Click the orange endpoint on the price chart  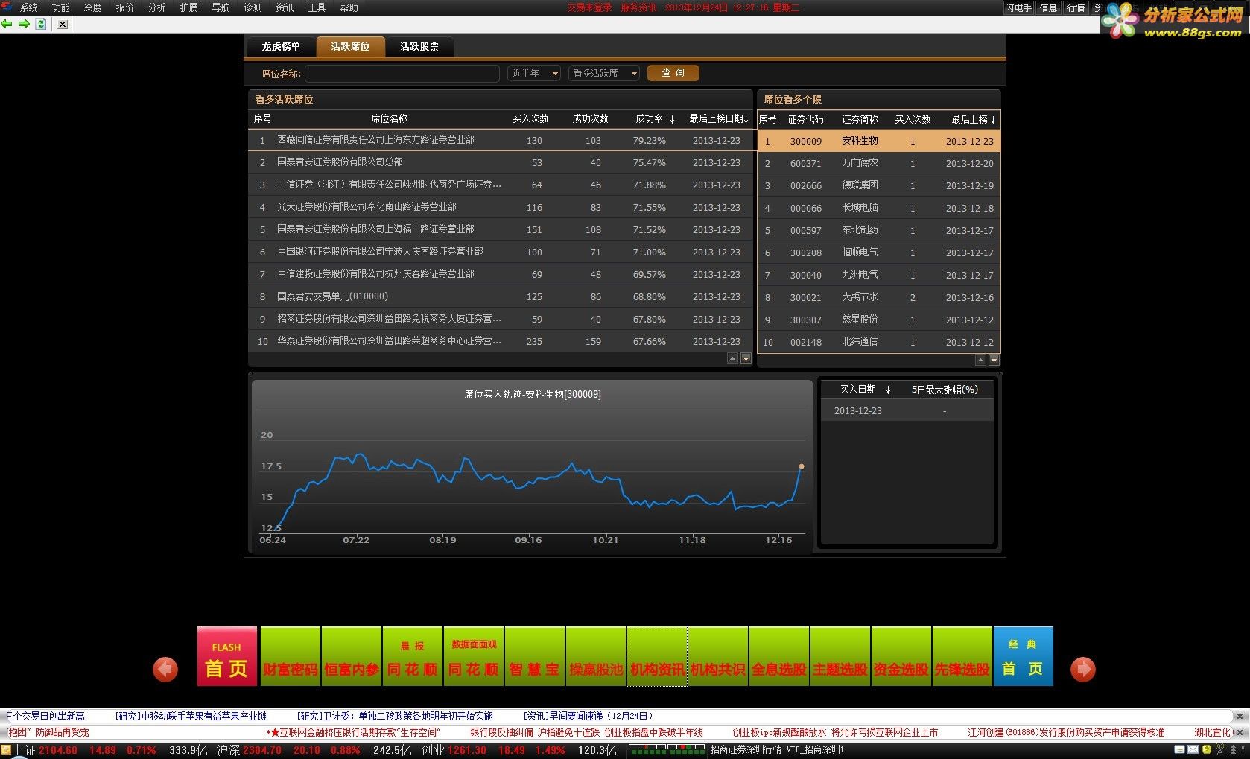coord(802,466)
